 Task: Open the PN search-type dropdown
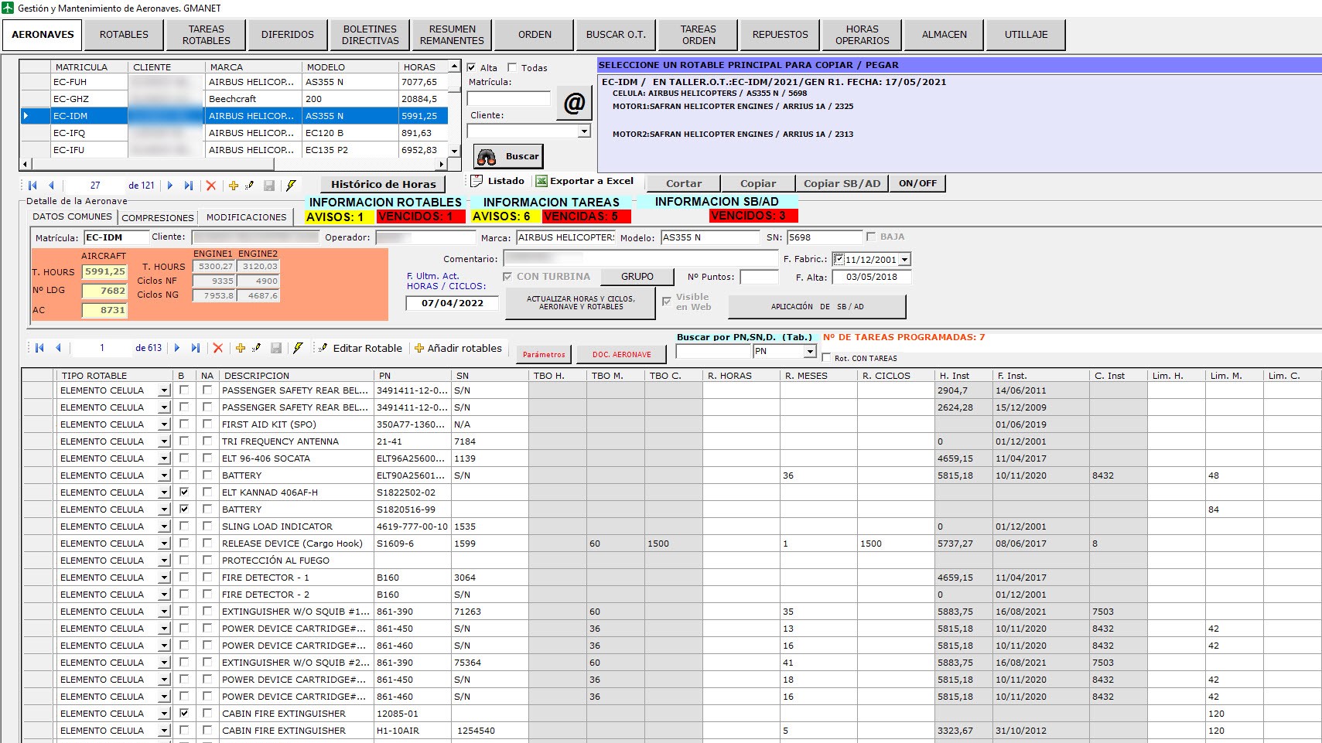coord(810,352)
